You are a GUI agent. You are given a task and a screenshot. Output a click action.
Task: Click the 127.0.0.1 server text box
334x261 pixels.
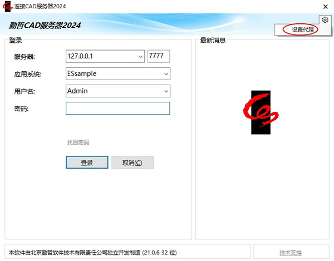pyautogui.click(x=102, y=56)
